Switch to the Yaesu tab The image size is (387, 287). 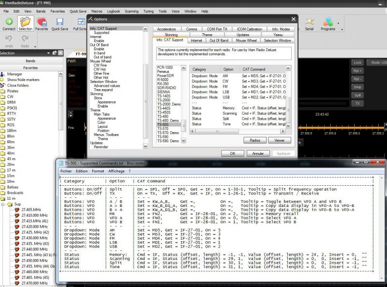(x=278, y=35)
